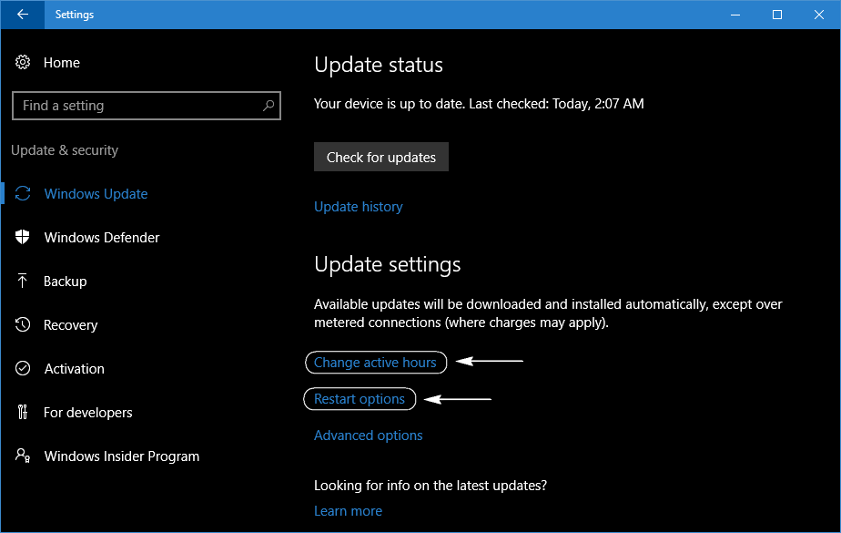Minimize the Settings window

pyautogui.click(x=735, y=15)
